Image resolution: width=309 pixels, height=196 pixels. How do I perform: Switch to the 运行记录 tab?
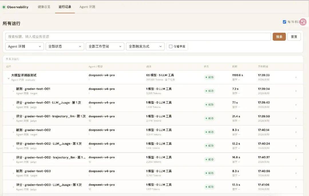click(x=65, y=7)
